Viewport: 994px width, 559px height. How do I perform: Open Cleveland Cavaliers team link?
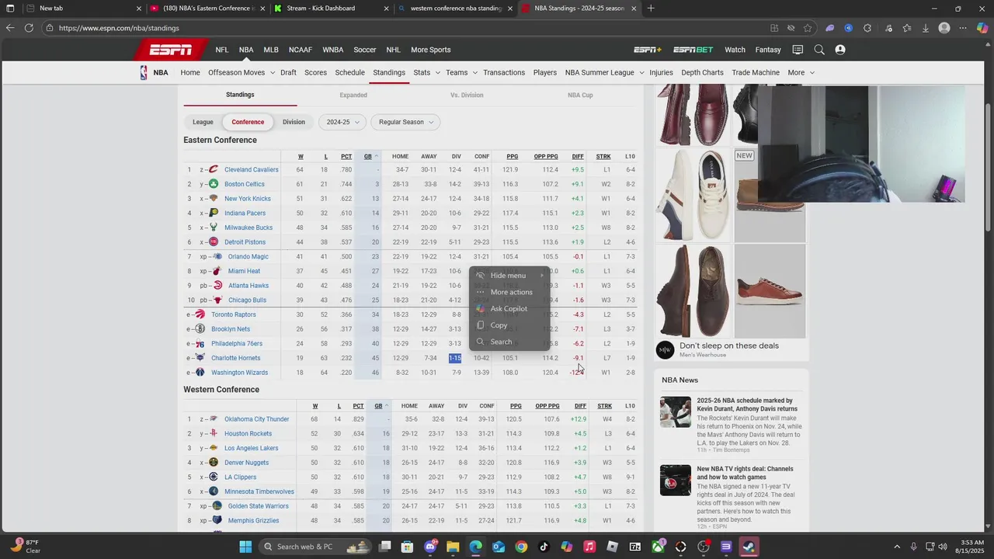click(251, 170)
